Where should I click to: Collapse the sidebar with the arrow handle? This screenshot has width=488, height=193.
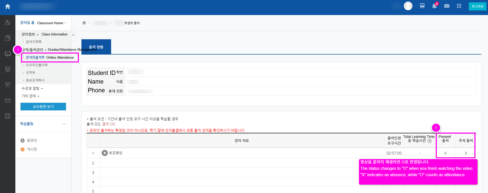[73, 35]
